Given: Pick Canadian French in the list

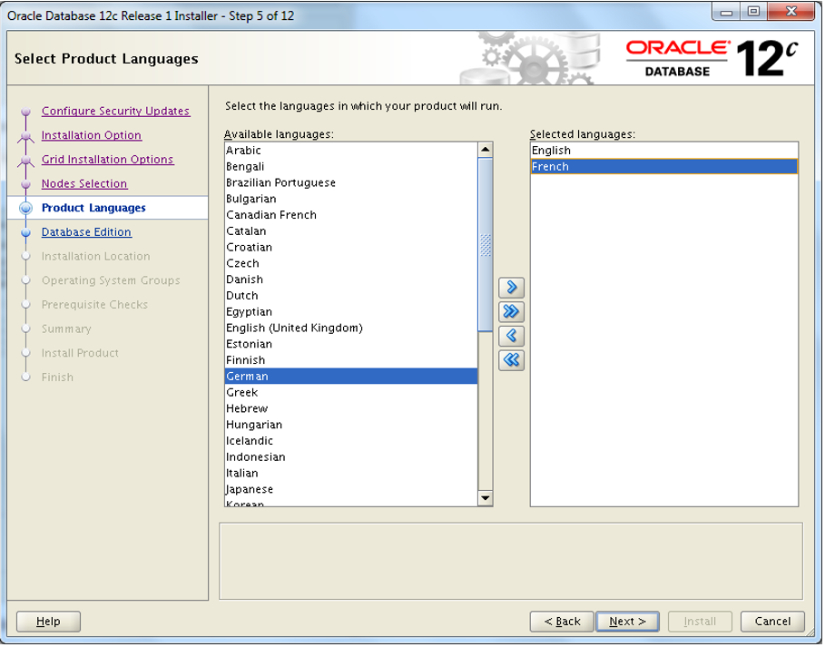Looking at the screenshot, I should (351, 216).
